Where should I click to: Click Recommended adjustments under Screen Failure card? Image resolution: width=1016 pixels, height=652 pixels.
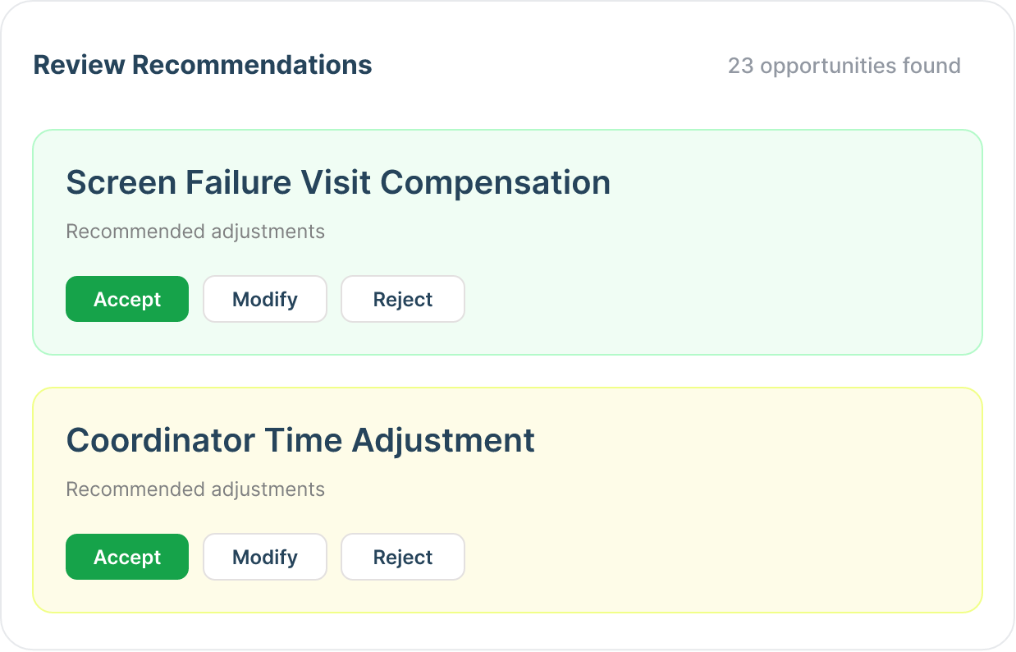click(x=195, y=232)
